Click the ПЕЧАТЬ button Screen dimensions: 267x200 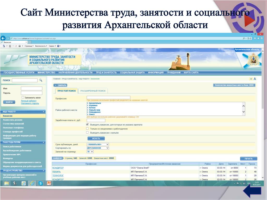[248, 159]
